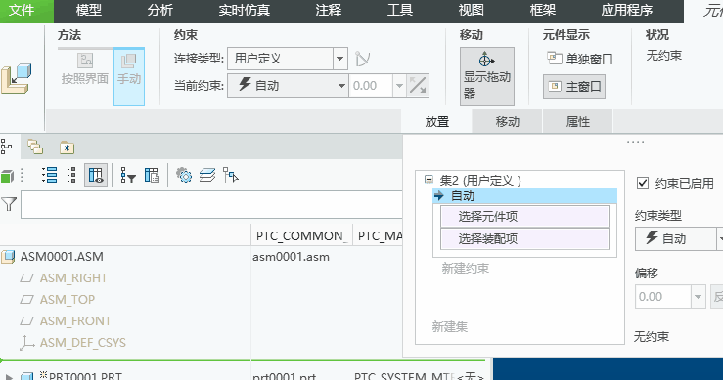The width and height of the screenshot is (723, 380).
Task: Click 新建约束 link
Action: click(x=466, y=268)
